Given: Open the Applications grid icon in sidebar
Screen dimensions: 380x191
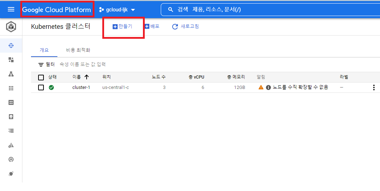Looking at the screenshot, I should tap(11, 88).
